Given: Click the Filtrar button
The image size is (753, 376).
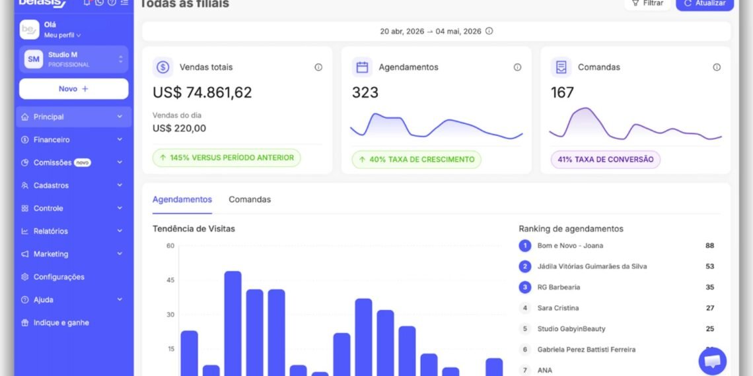Looking at the screenshot, I should [x=647, y=3].
